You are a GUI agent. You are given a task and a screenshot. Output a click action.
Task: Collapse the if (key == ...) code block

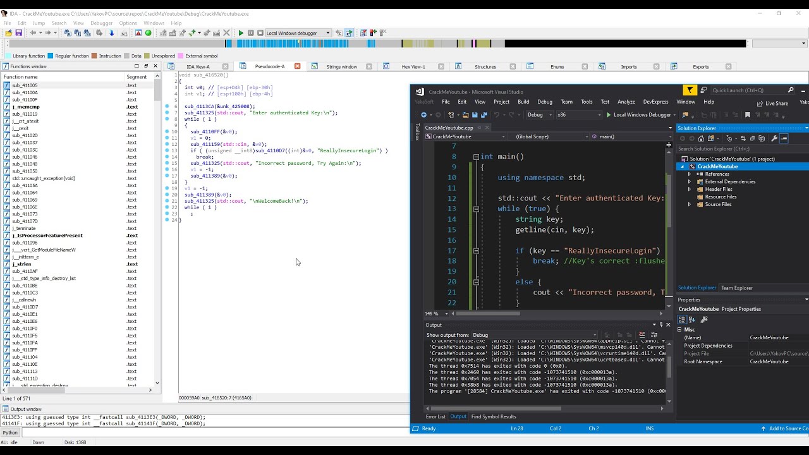tap(475, 251)
